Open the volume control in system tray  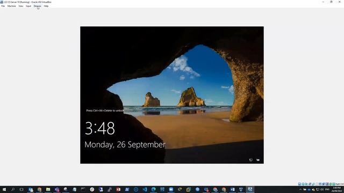(x=322, y=189)
